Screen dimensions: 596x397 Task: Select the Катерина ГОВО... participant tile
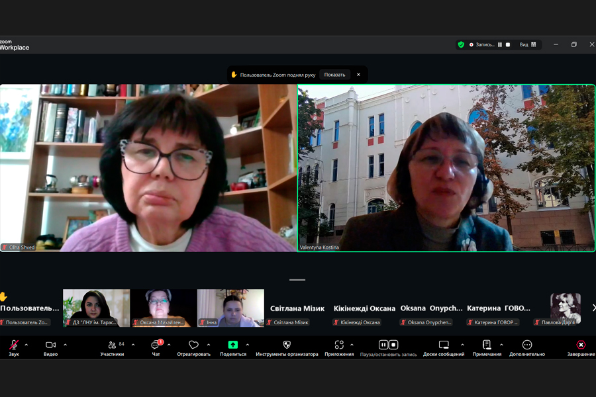(498, 308)
